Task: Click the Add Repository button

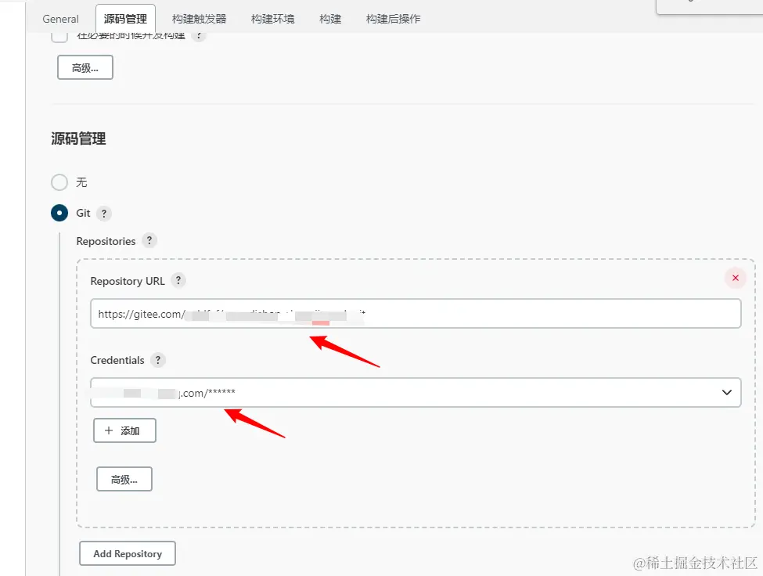Action: pyautogui.click(x=128, y=553)
